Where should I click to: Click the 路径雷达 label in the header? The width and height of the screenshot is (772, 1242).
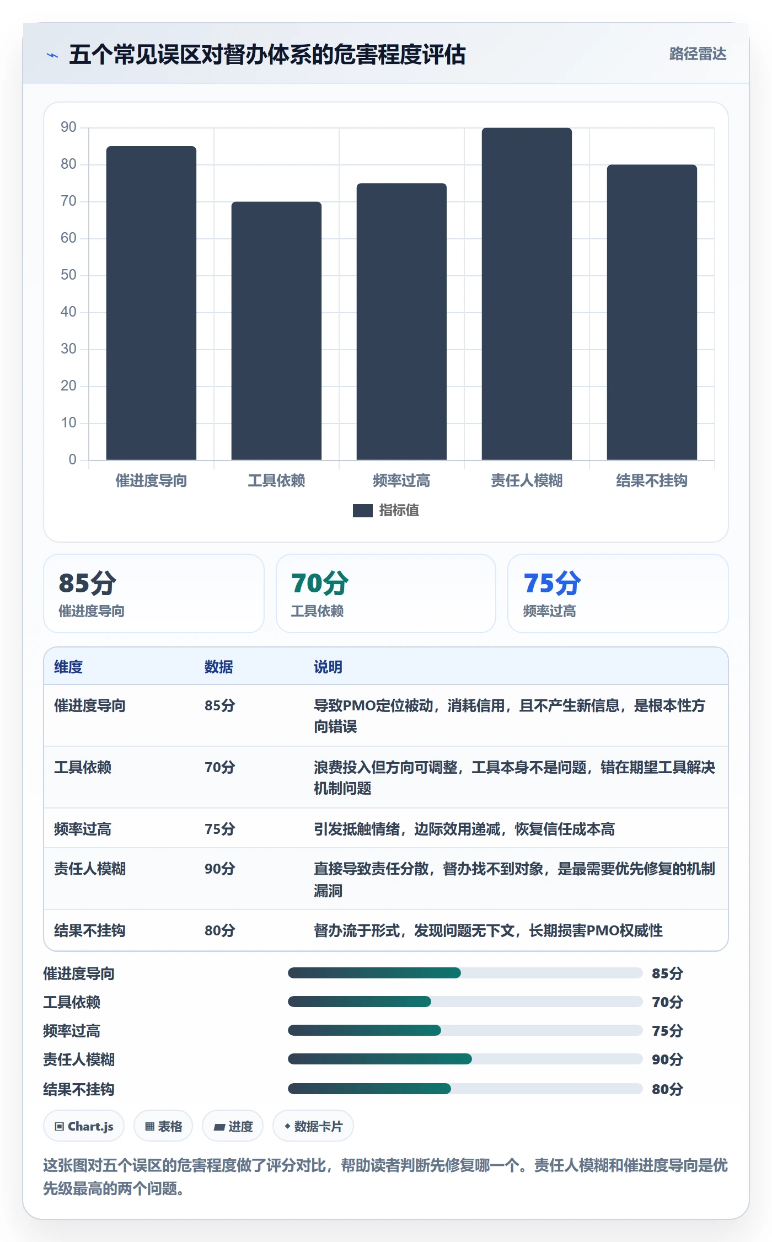(698, 54)
